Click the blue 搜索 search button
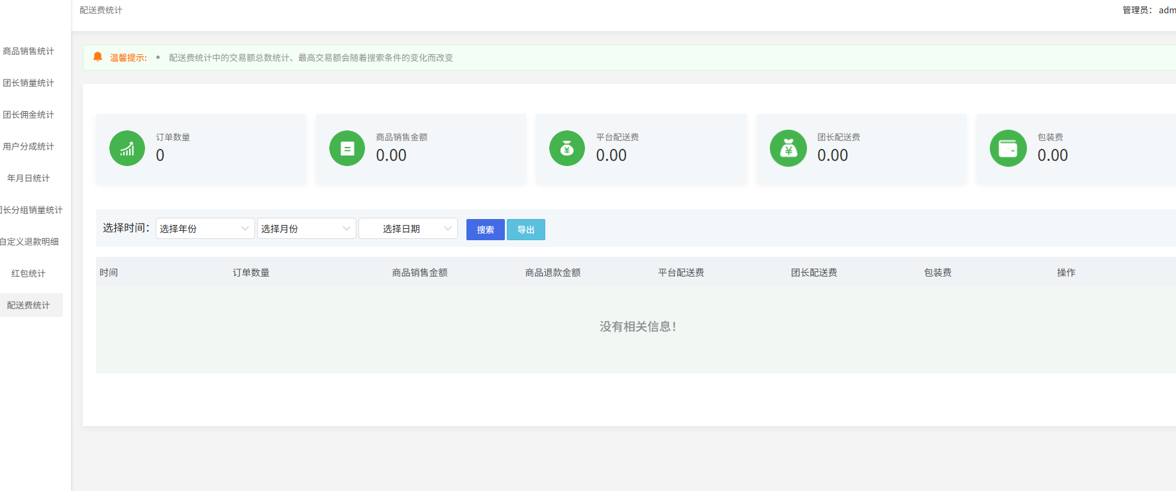This screenshot has width=1176, height=491. coord(485,230)
